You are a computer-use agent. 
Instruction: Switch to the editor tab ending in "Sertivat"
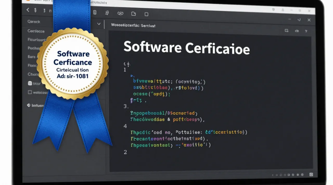tap(133, 25)
